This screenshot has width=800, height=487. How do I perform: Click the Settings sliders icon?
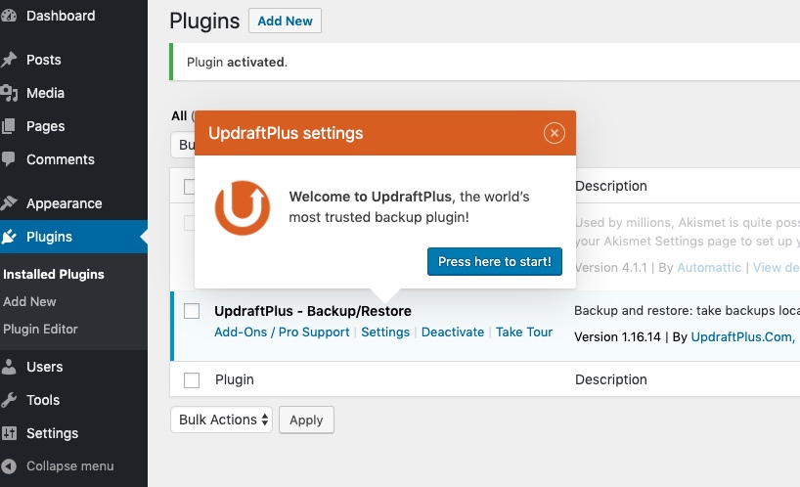coord(9,433)
